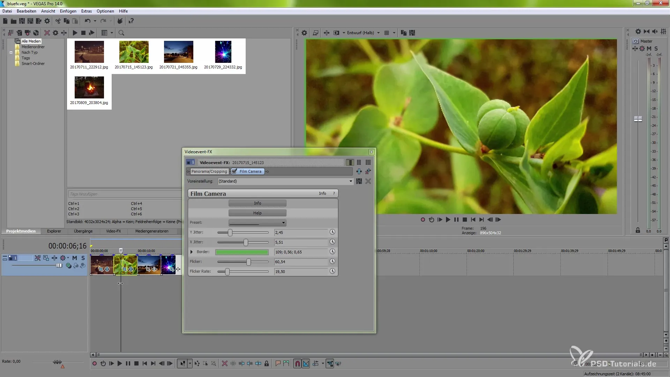Screen dimensions: 670x377
Task: Adjust the Flicker slider
Action: pos(248,262)
